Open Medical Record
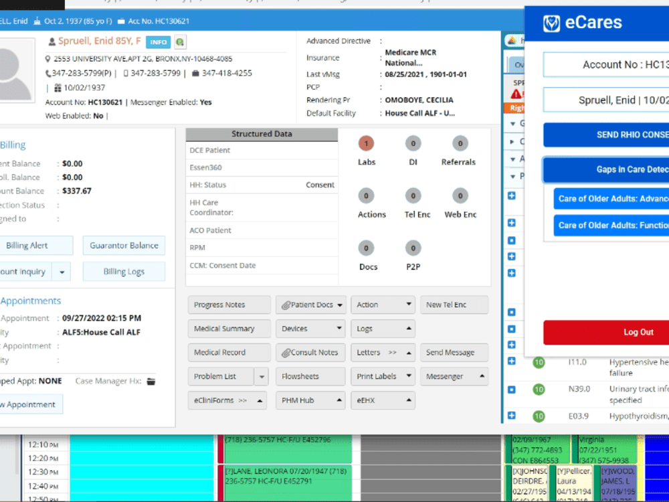 click(x=229, y=353)
